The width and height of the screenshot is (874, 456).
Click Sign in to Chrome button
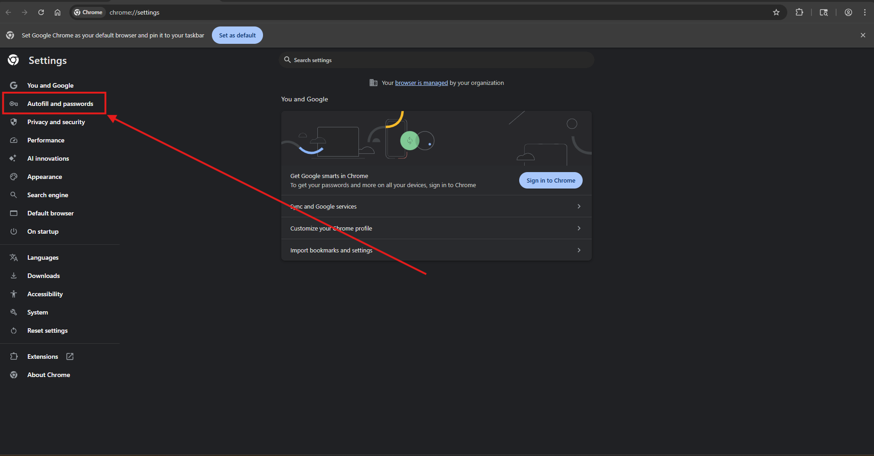[551, 180]
